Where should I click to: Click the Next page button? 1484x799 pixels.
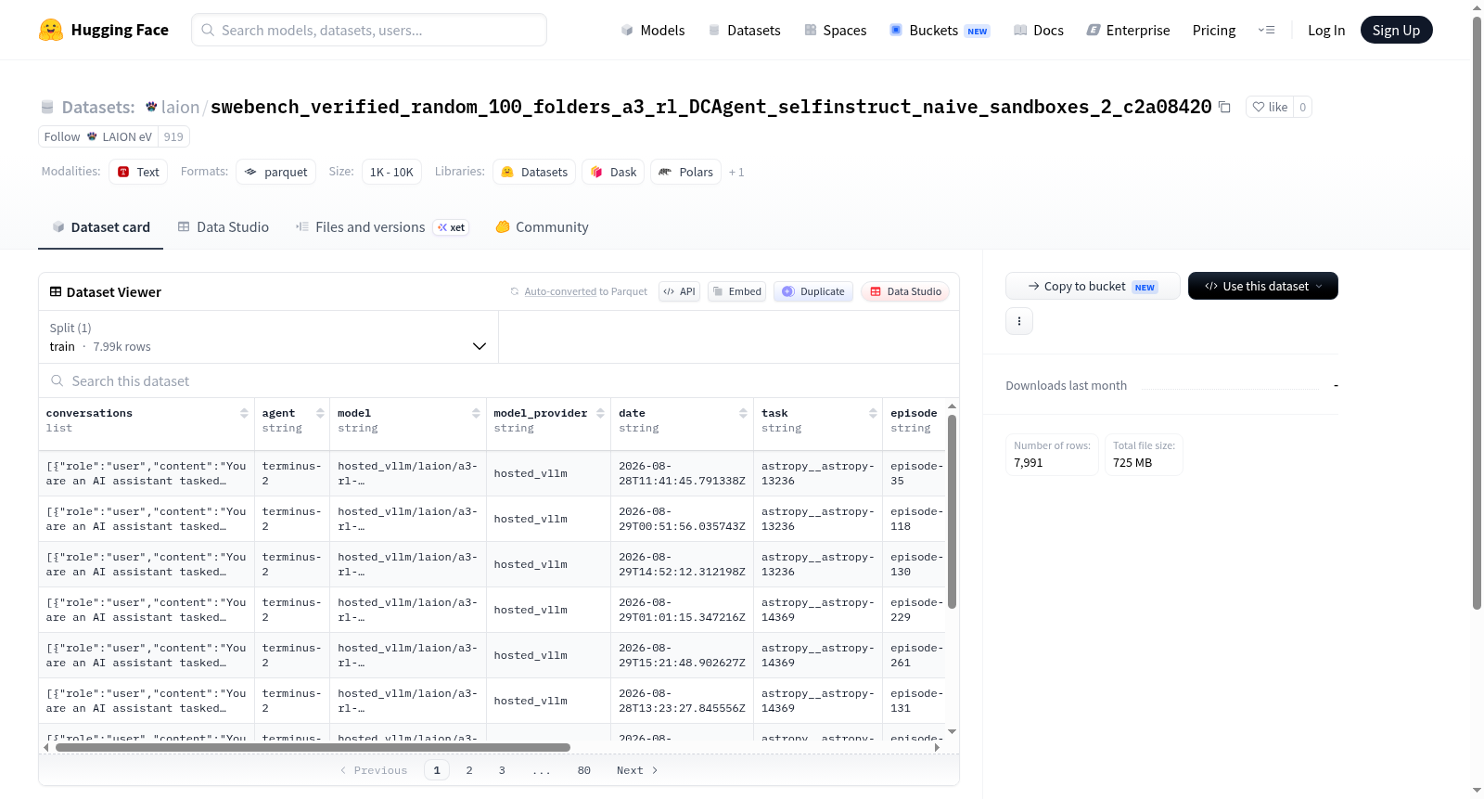click(x=637, y=770)
